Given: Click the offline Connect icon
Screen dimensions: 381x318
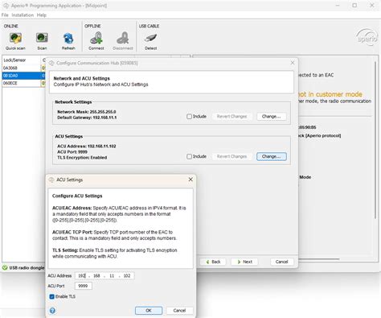Looking at the screenshot, I should click(96, 41).
